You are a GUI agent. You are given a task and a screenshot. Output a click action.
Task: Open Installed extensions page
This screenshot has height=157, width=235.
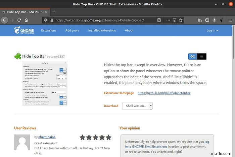tap(102, 30)
